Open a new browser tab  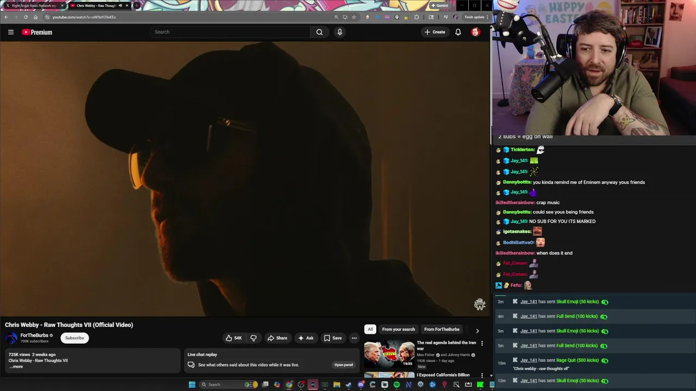(136, 5)
